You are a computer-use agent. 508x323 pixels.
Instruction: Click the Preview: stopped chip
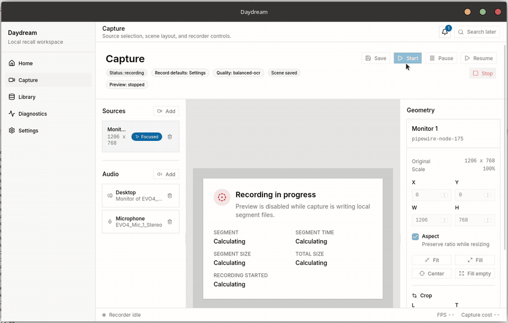pos(127,84)
